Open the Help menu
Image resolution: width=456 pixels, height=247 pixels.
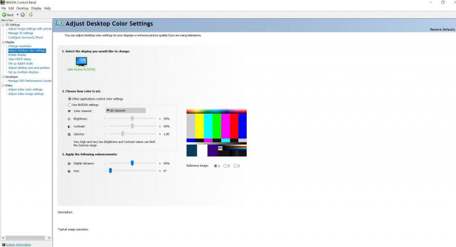pos(47,9)
